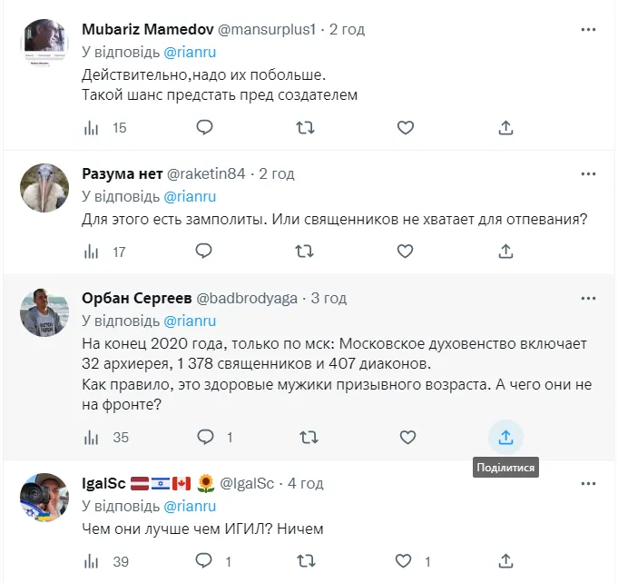
Task: Retweet Mubariz Mamedov's reply
Action: click(308, 128)
